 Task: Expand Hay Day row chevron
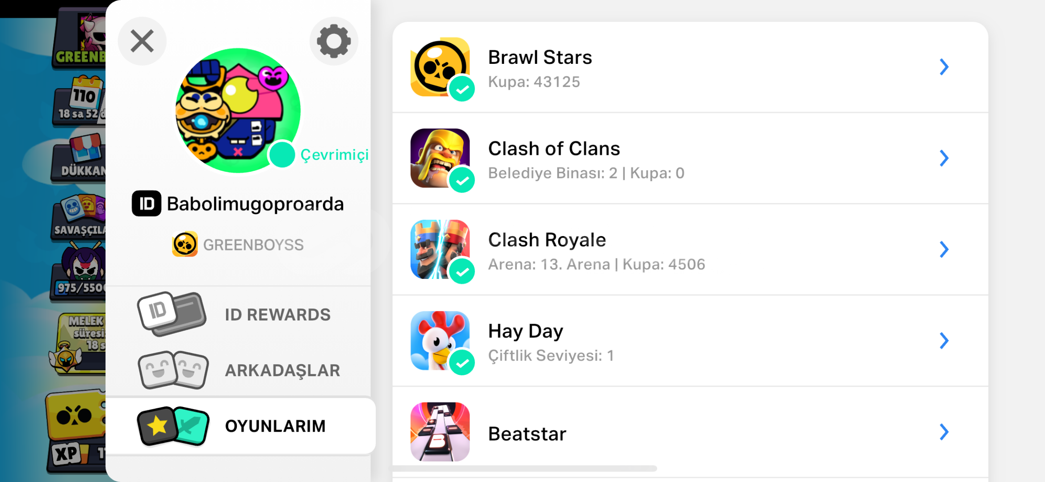click(x=944, y=341)
